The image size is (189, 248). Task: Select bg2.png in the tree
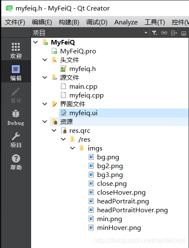[110, 166]
